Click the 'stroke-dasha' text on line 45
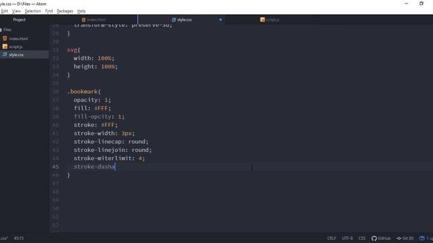This screenshot has height=243, width=433. [x=94, y=167]
